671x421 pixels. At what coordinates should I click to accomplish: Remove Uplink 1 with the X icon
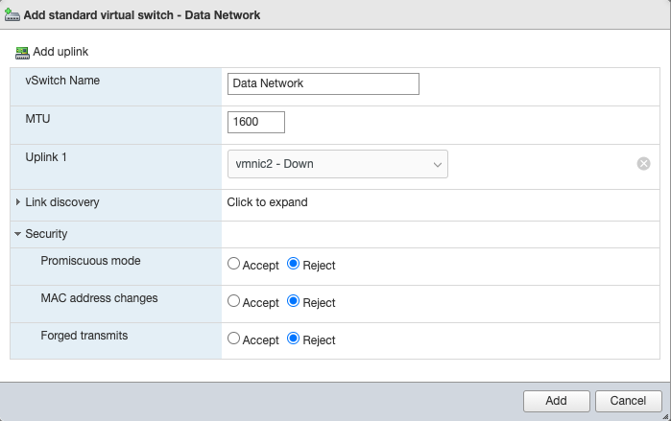click(x=644, y=164)
